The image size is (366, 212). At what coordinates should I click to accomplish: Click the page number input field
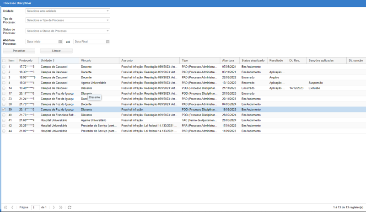tap(35, 207)
